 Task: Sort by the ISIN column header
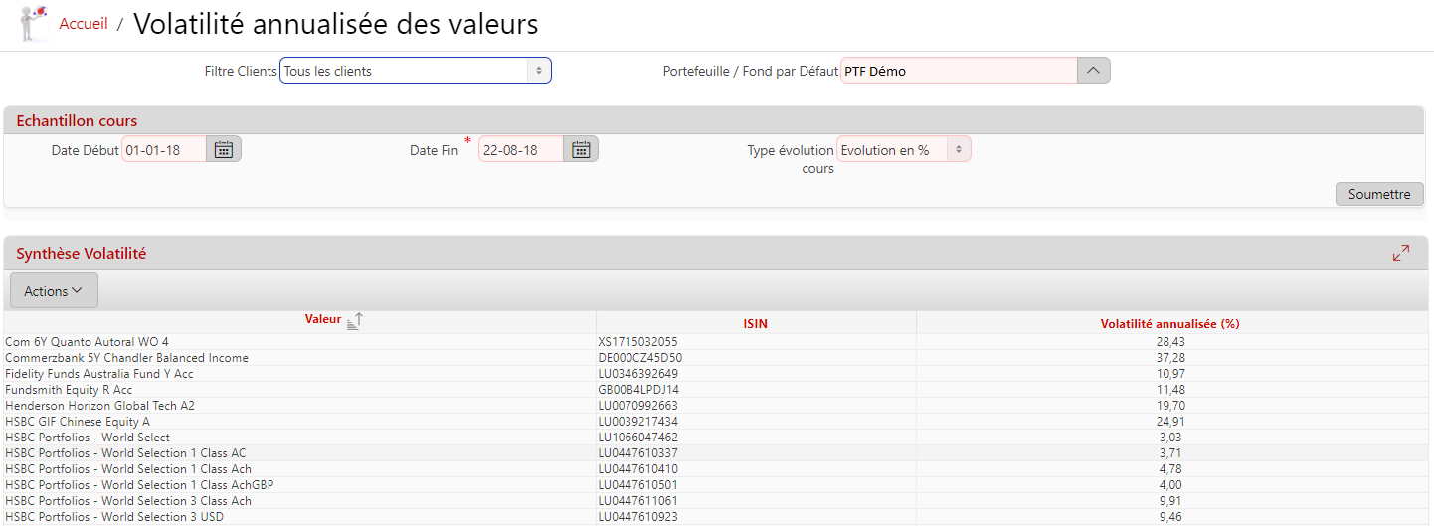click(755, 323)
